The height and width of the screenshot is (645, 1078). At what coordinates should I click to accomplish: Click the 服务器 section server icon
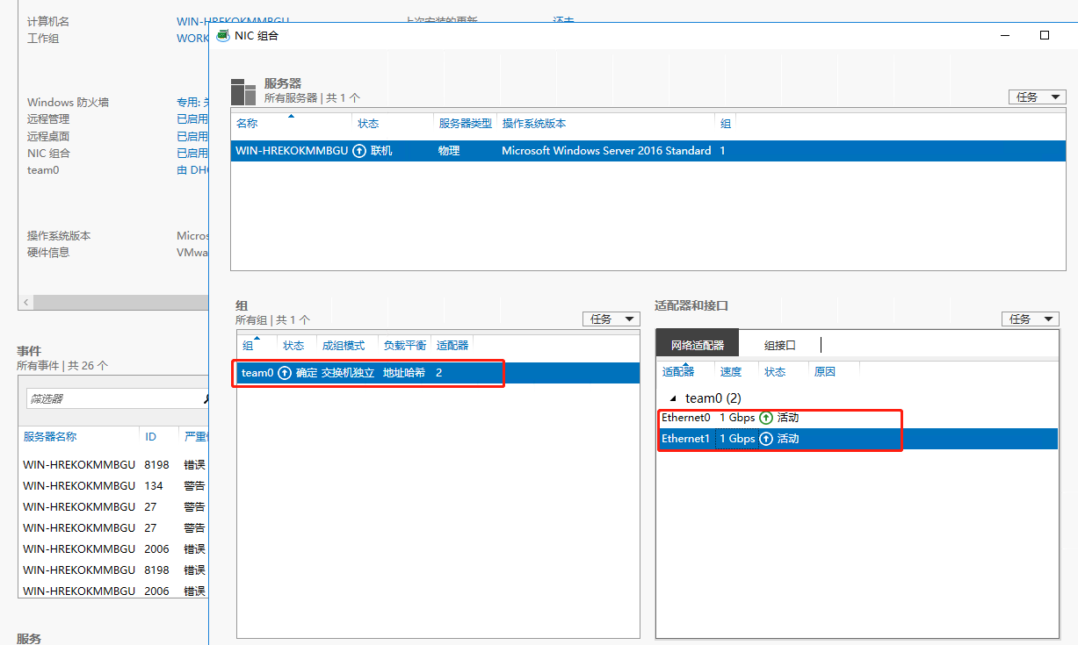click(x=243, y=92)
